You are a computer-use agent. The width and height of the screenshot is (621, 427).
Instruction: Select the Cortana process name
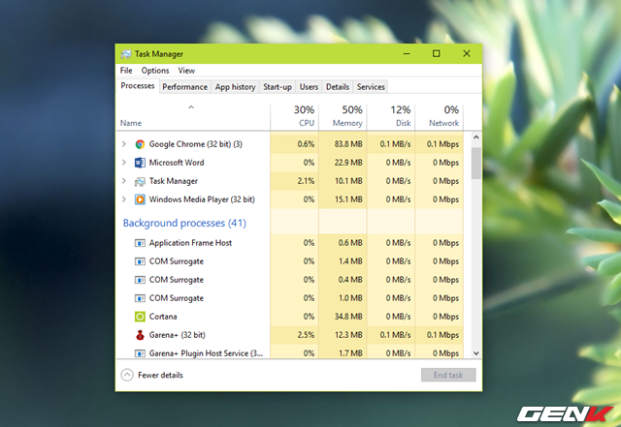click(163, 317)
